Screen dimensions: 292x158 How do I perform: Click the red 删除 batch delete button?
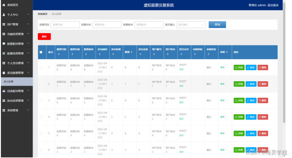tap(44, 36)
